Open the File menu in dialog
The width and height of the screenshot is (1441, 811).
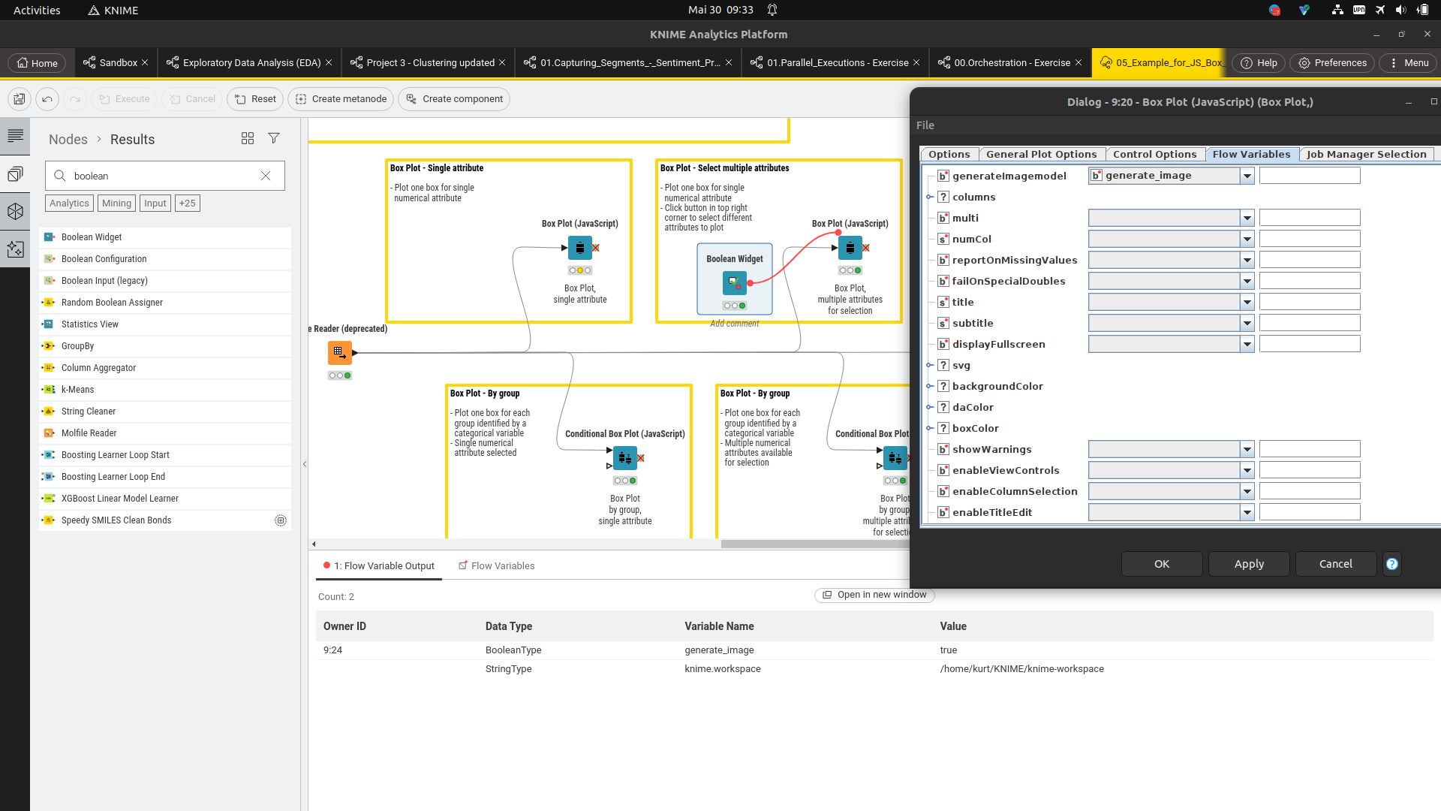tap(925, 125)
